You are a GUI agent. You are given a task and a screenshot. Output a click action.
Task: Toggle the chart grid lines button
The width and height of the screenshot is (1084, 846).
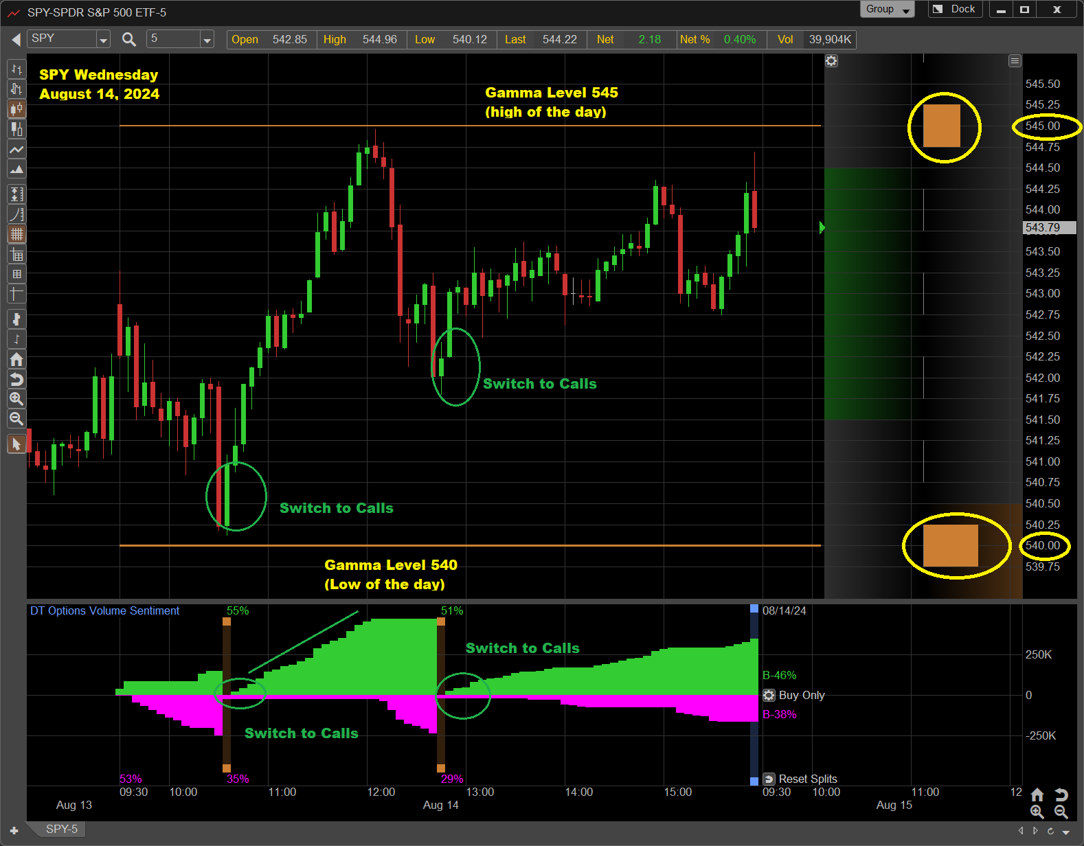pos(16,234)
